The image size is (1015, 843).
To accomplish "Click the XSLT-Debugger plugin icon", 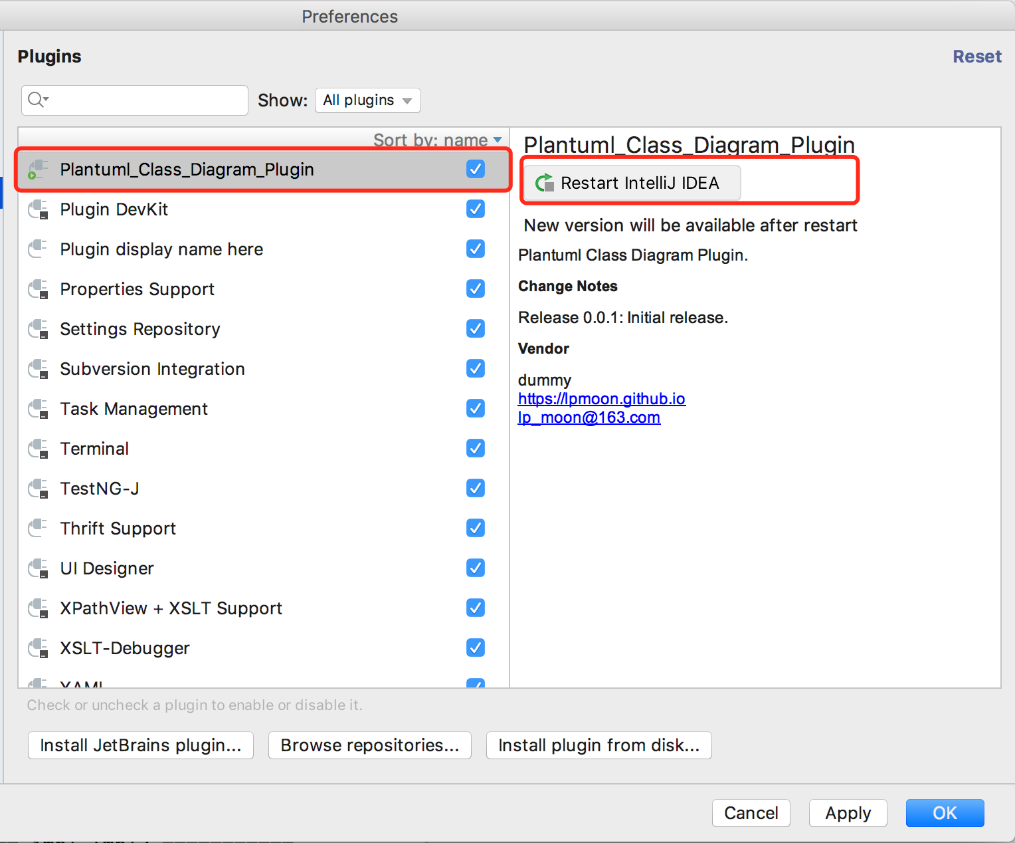I will click(38, 648).
